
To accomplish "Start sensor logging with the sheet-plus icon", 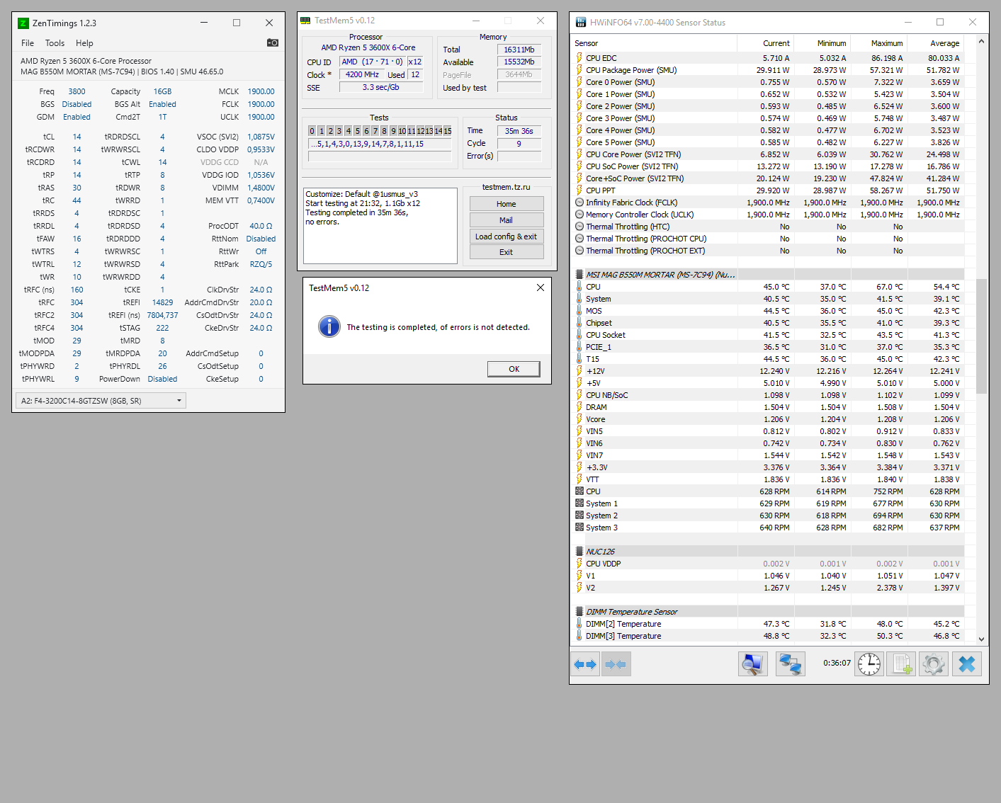I will [901, 664].
